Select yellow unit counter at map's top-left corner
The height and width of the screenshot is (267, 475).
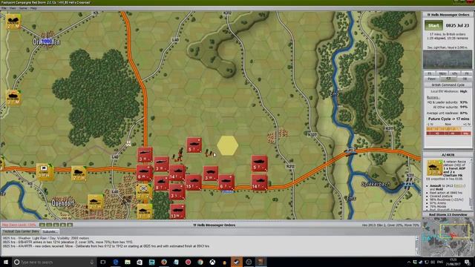[13, 22]
